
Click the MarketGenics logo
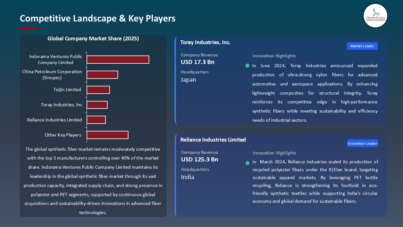(x=375, y=15)
